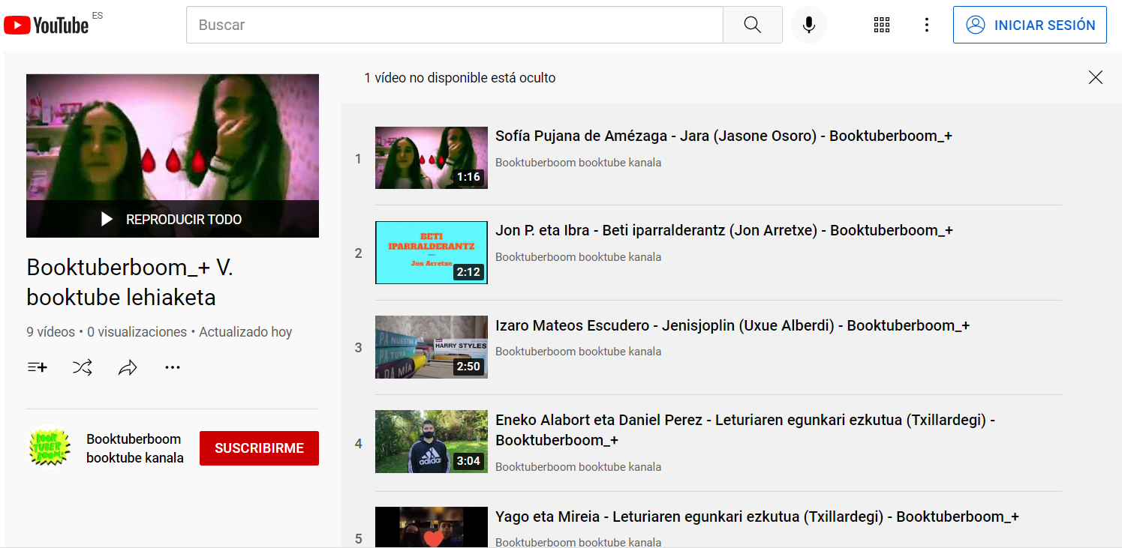Open Booktuberboom booktube kanala channel link
This screenshot has height=548, width=1122.
(135, 448)
